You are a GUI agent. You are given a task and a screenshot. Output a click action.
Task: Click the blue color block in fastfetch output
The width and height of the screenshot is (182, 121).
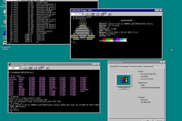pos(115,40)
